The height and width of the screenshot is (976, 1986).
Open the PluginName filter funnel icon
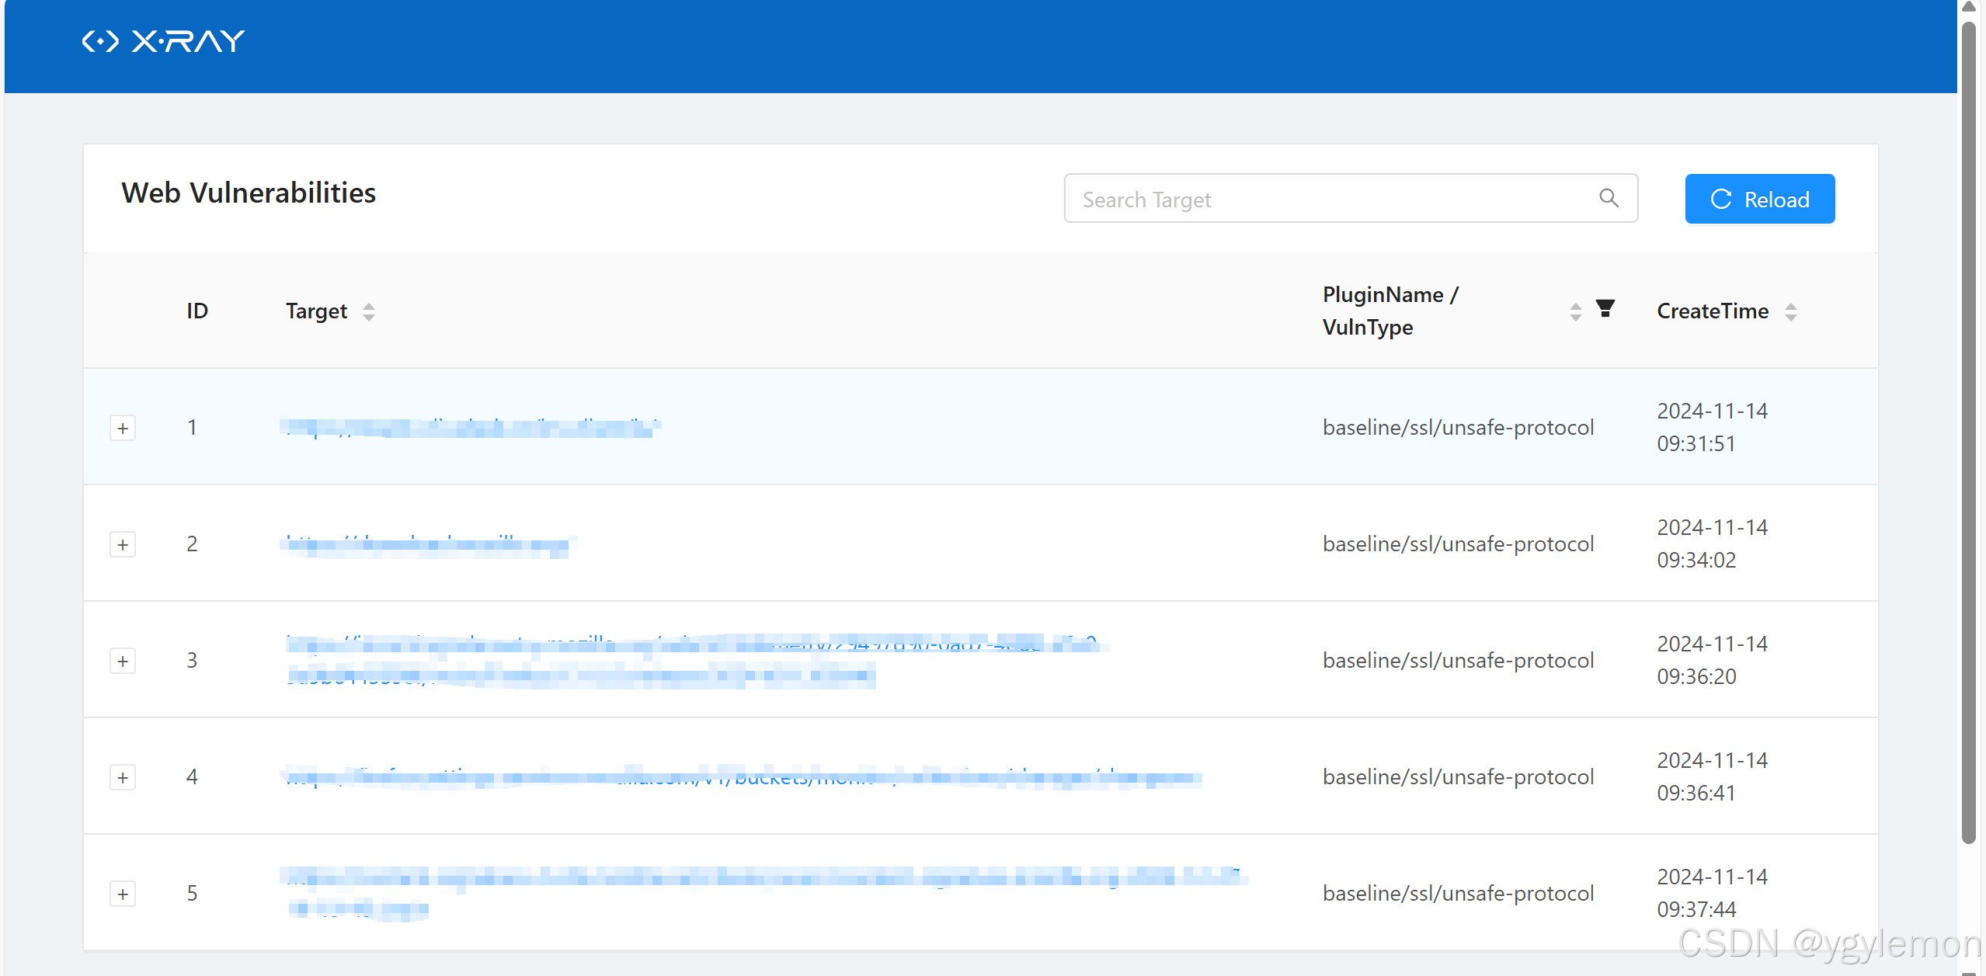1605,309
